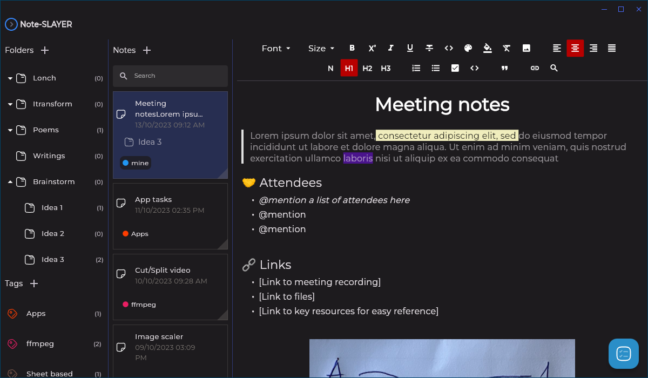The image size is (648, 378).
Task: Expand the Lonch folder
Action: pyautogui.click(x=10, y=78)
